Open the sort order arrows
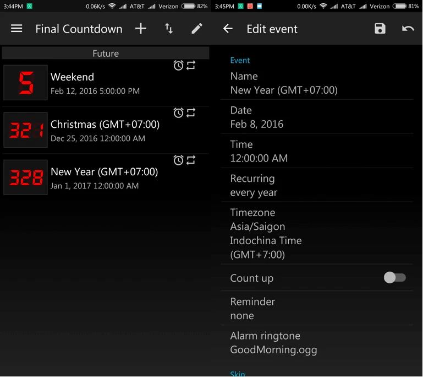The width and height of the screenshot is (423, 377). pyautogui.click(x=169, y=28)
